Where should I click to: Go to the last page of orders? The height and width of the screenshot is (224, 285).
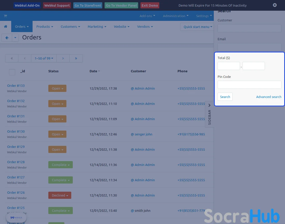click(76, 58)
